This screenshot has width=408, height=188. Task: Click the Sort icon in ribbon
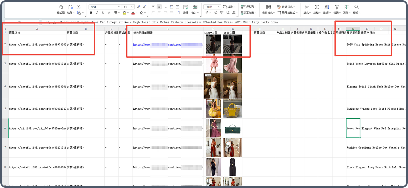pyautogui.click(x=327, y=7)
